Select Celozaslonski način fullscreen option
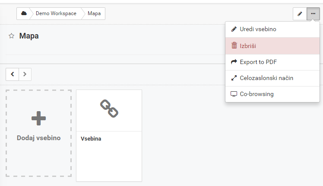The height and width of the screenshot is (186, 323). pos(272,78)
